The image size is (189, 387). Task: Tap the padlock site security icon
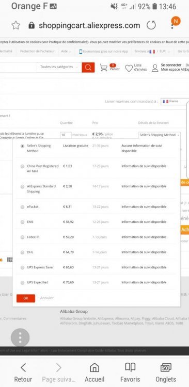click(31, 25)
